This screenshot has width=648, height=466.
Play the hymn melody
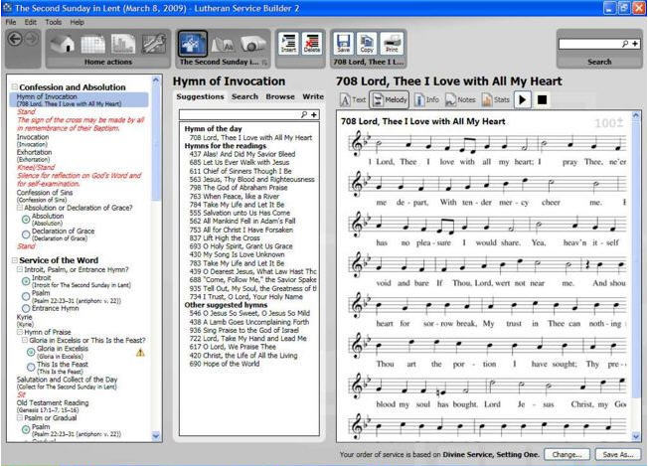523,99
